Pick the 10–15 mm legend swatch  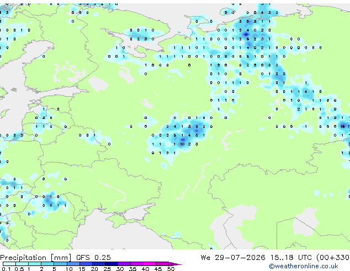(73, 264)
